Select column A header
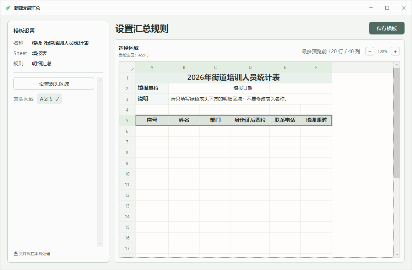 pos(152,67)
